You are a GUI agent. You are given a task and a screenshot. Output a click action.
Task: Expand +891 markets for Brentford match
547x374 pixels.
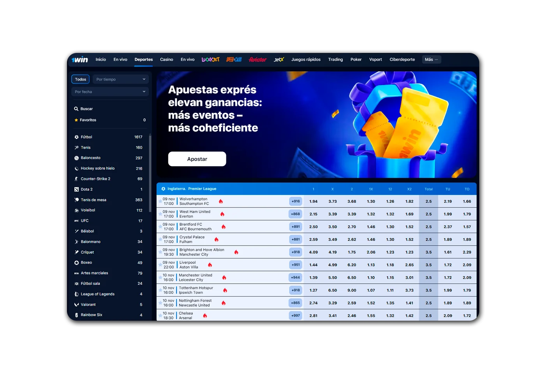click(x=296, y=227)
